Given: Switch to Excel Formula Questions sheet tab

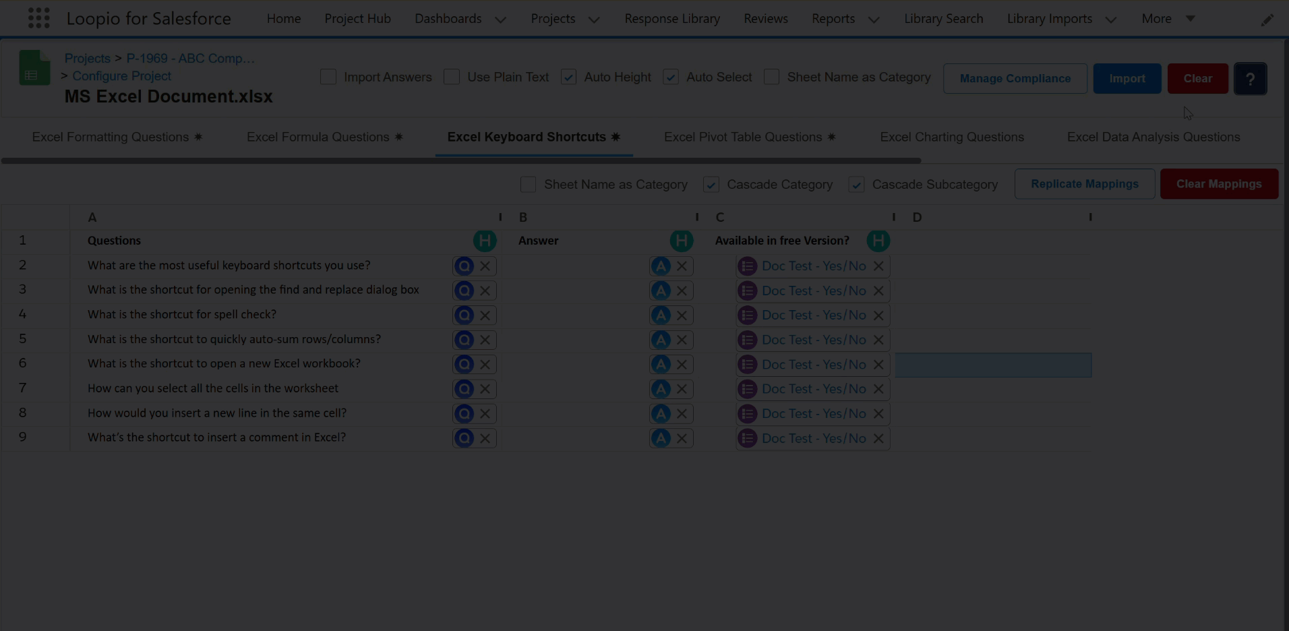Looking at the screenshot, I should (x=324, y=137).
